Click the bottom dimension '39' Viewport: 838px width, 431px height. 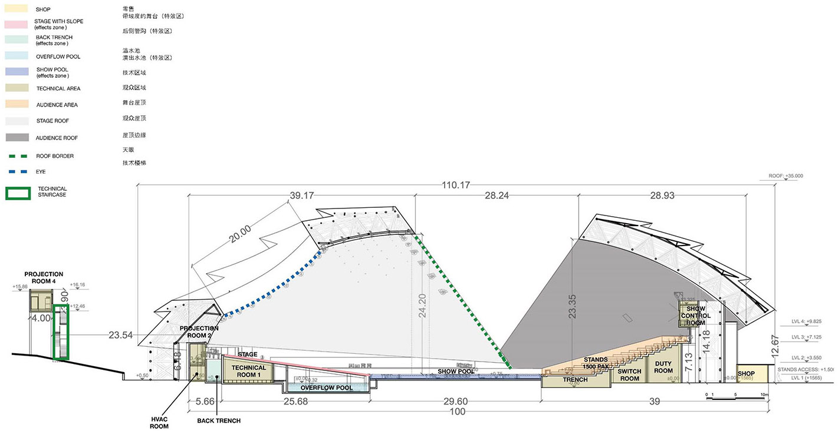(x=655, y=402)
